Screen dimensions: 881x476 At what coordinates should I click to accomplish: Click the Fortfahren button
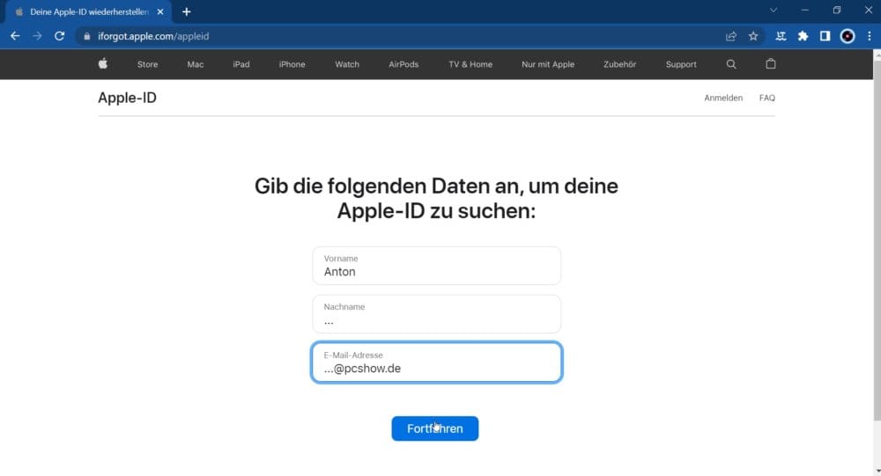click(x=435, y=428)
